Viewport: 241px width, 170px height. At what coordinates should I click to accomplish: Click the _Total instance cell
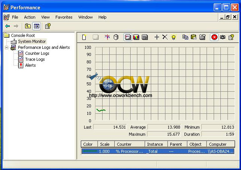point(152,151)
